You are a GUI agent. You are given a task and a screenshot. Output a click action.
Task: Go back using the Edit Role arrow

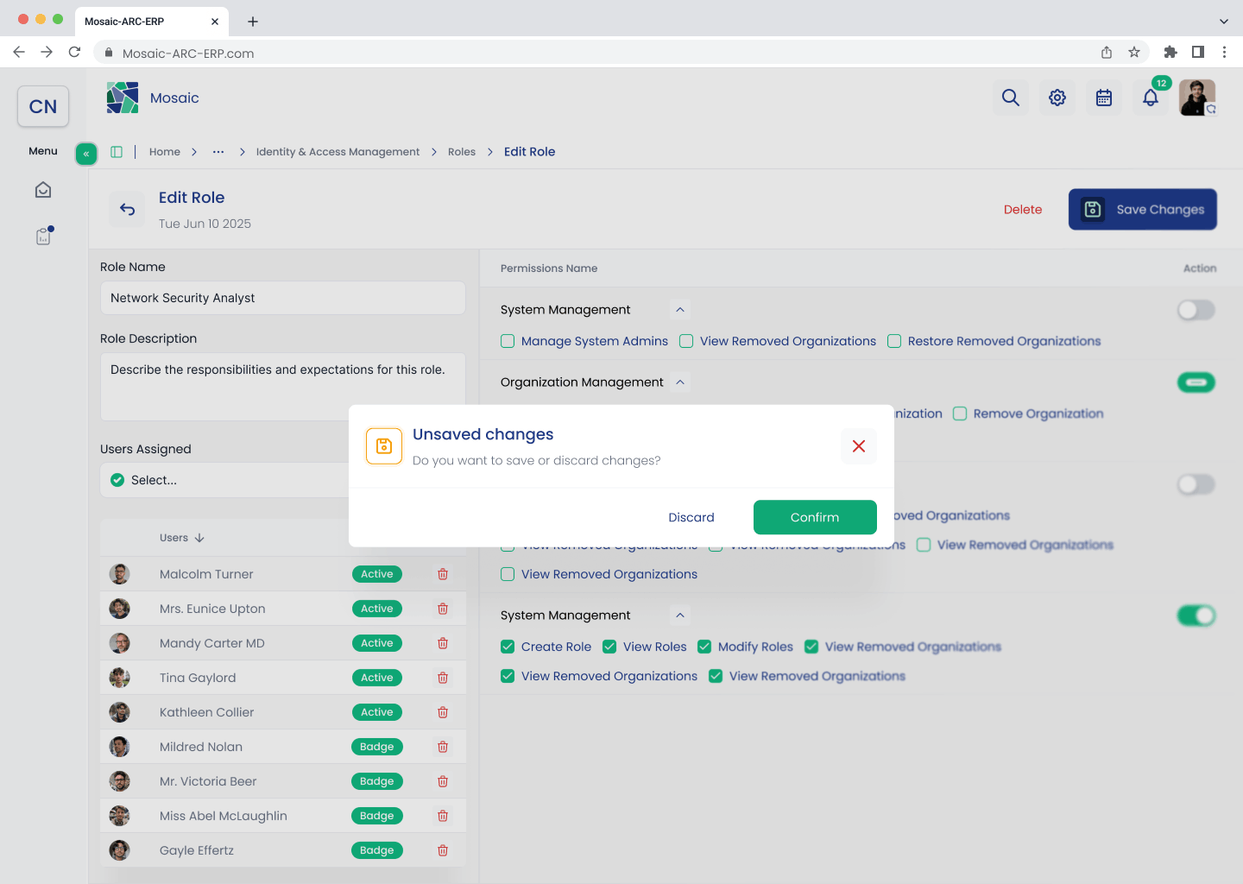[x=127, y=209]
